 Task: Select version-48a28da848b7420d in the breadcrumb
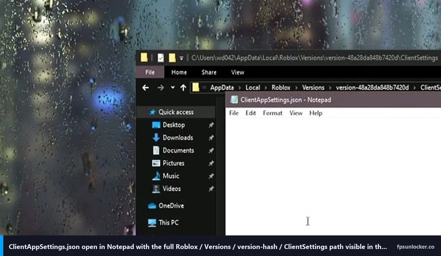(x=372, y=88)
